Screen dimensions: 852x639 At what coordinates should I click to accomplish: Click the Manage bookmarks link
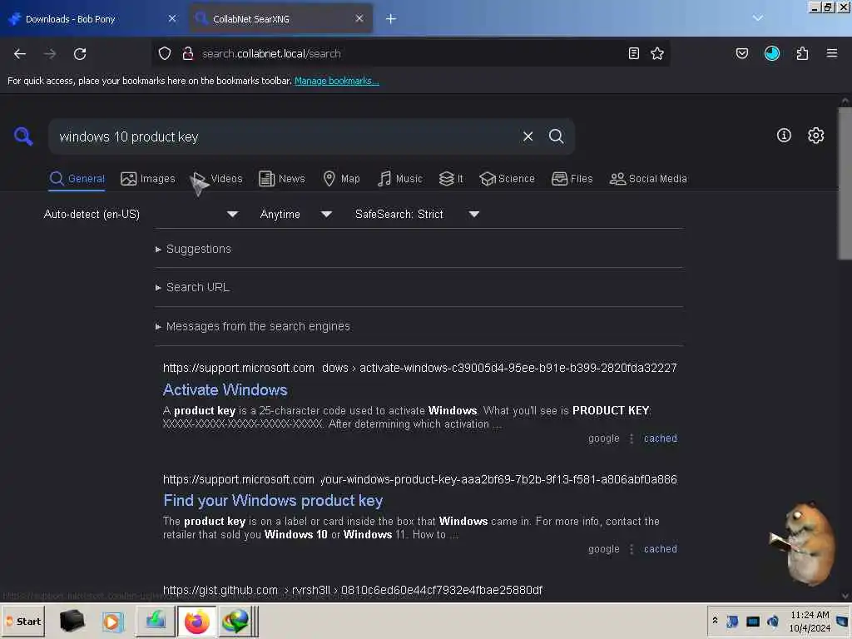point(336,81)
